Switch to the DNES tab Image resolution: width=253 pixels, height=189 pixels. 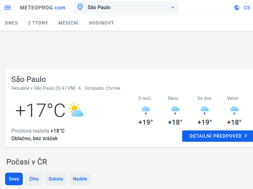pos(11,23)
